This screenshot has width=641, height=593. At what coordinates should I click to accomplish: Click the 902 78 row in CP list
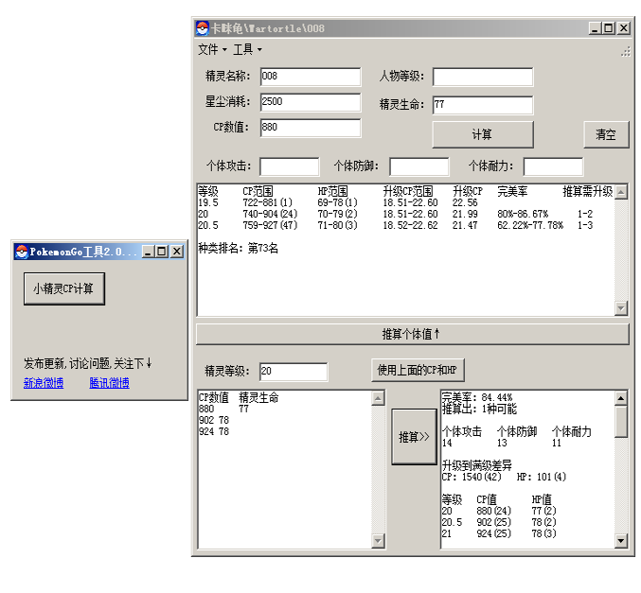[214, 420]
